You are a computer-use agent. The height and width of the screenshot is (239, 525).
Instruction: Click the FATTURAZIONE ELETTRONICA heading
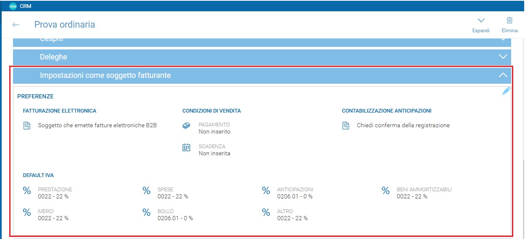(60, 111)
